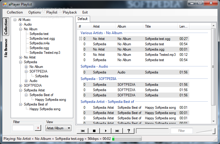
Task: Collapse the top-level Softpedia Best of node
Action: 20,104
